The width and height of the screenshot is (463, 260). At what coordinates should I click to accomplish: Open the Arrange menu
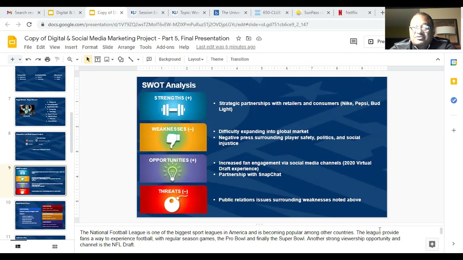126,47
